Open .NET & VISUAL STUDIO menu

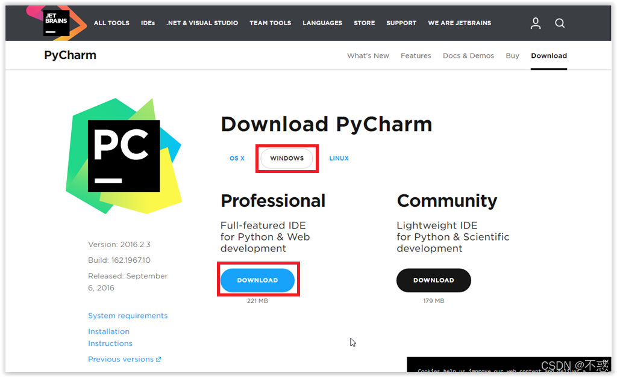tap(202, 23)
